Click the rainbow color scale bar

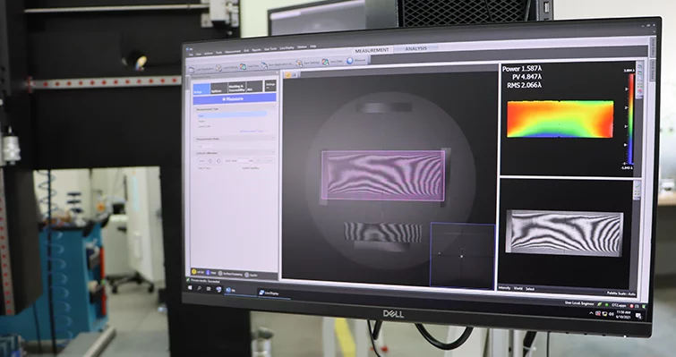pyautogui.click(x=630, y=119)
